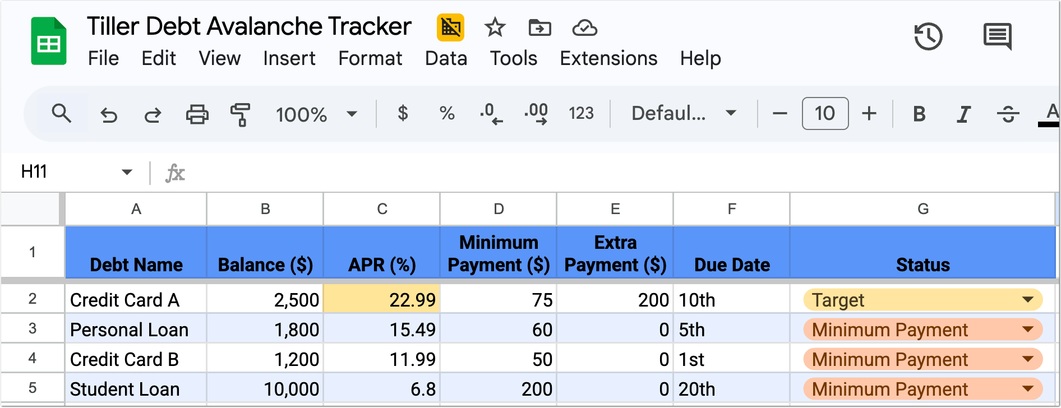
Task: Open the text color picker
Action: 1050,114
